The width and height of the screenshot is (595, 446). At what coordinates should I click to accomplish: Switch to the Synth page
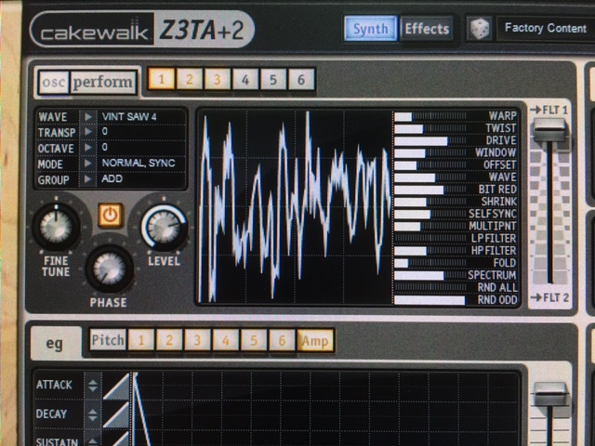(371, 29)
